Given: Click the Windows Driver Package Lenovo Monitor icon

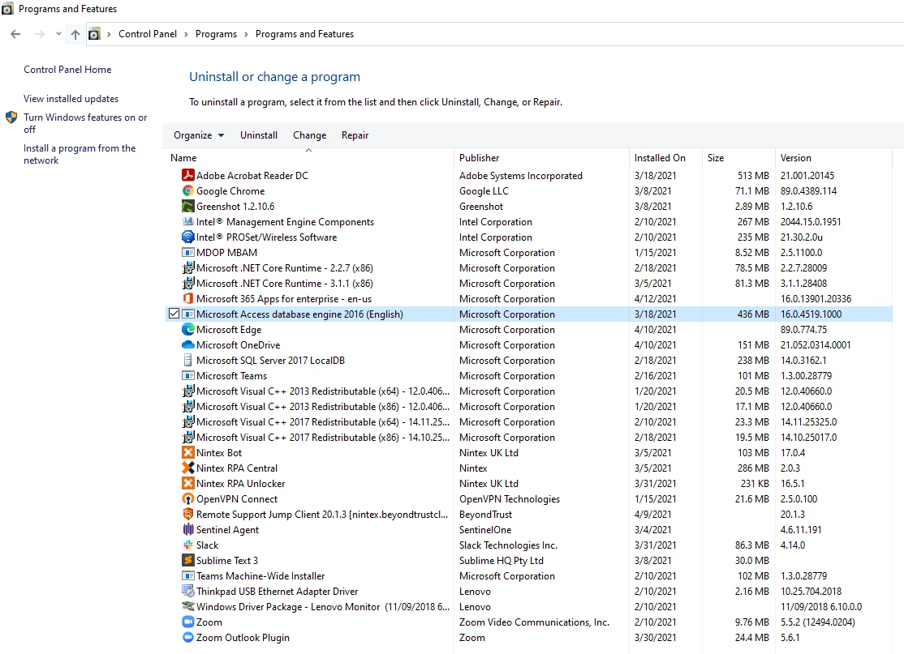Looking at the screenshot, I should coord(188,607).
